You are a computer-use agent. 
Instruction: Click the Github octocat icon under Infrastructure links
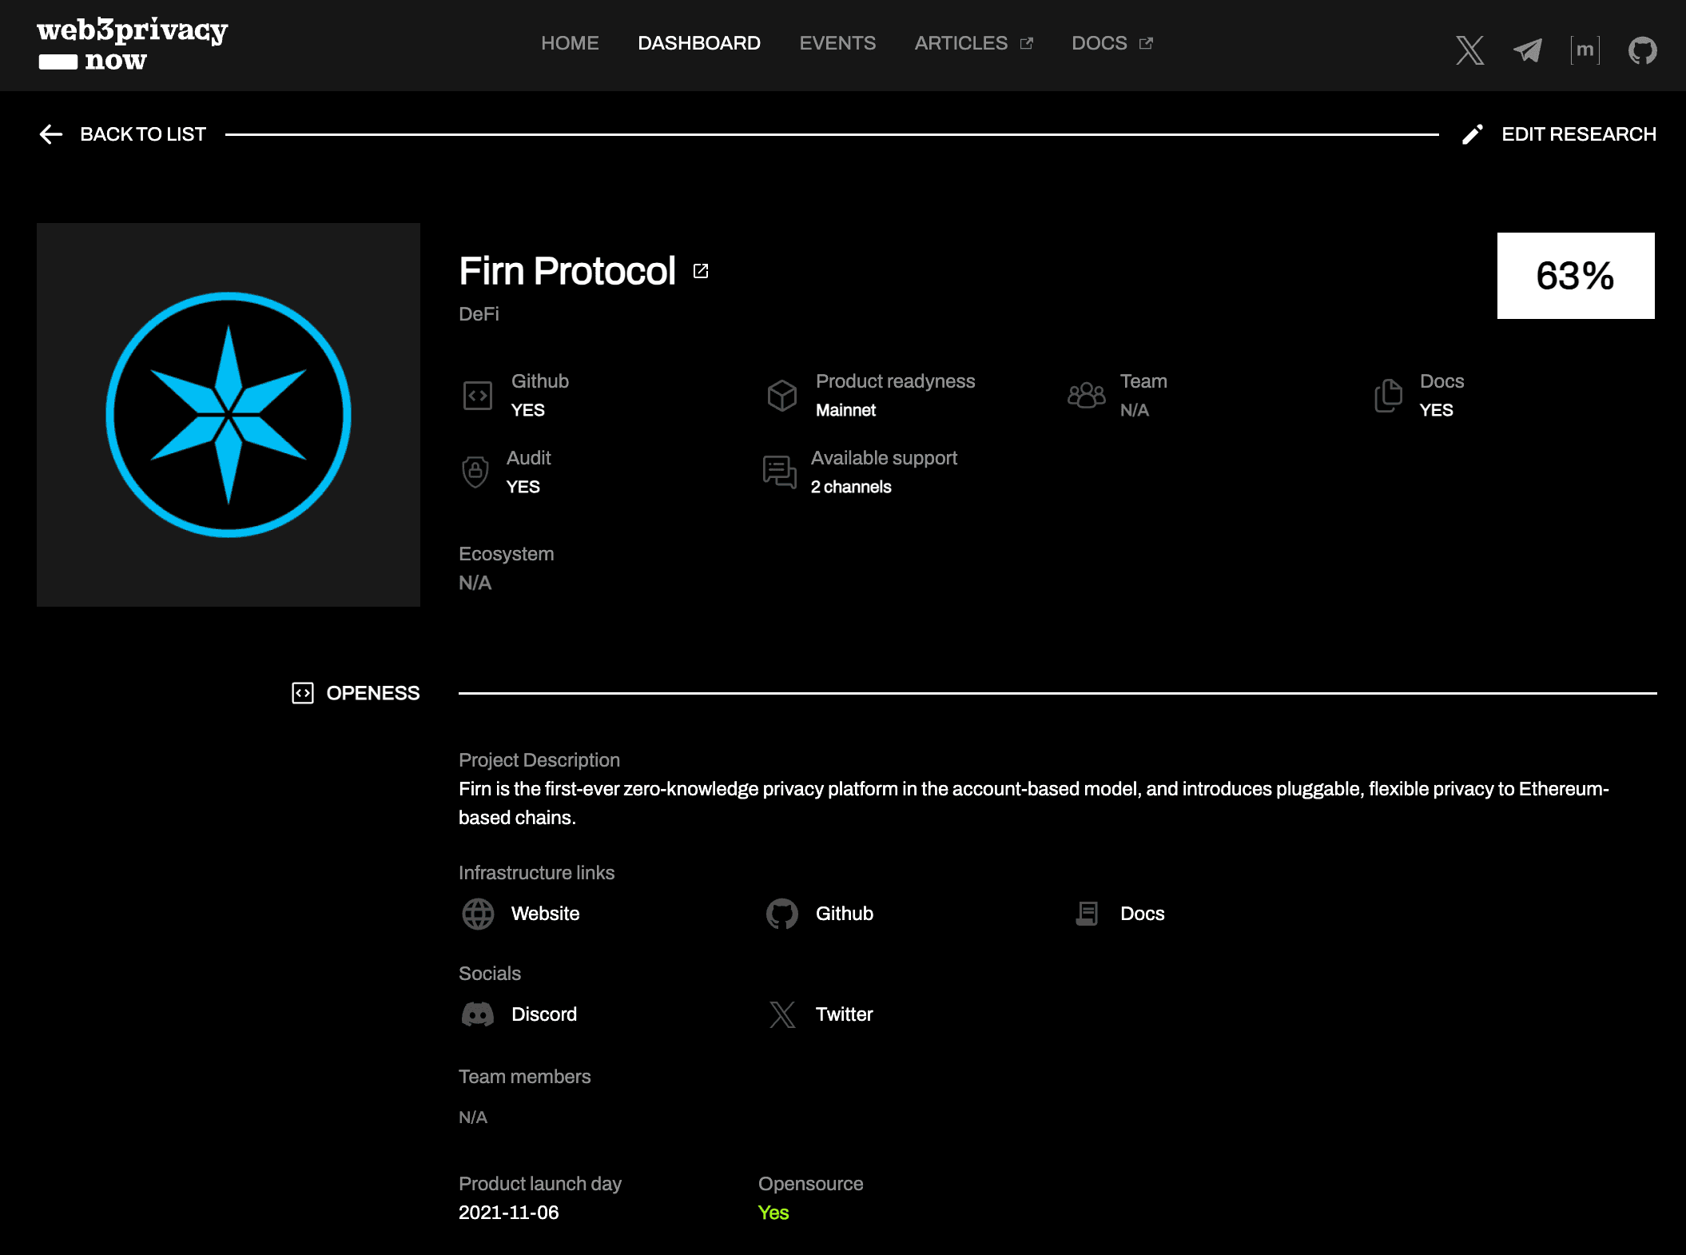pos(782,914)
